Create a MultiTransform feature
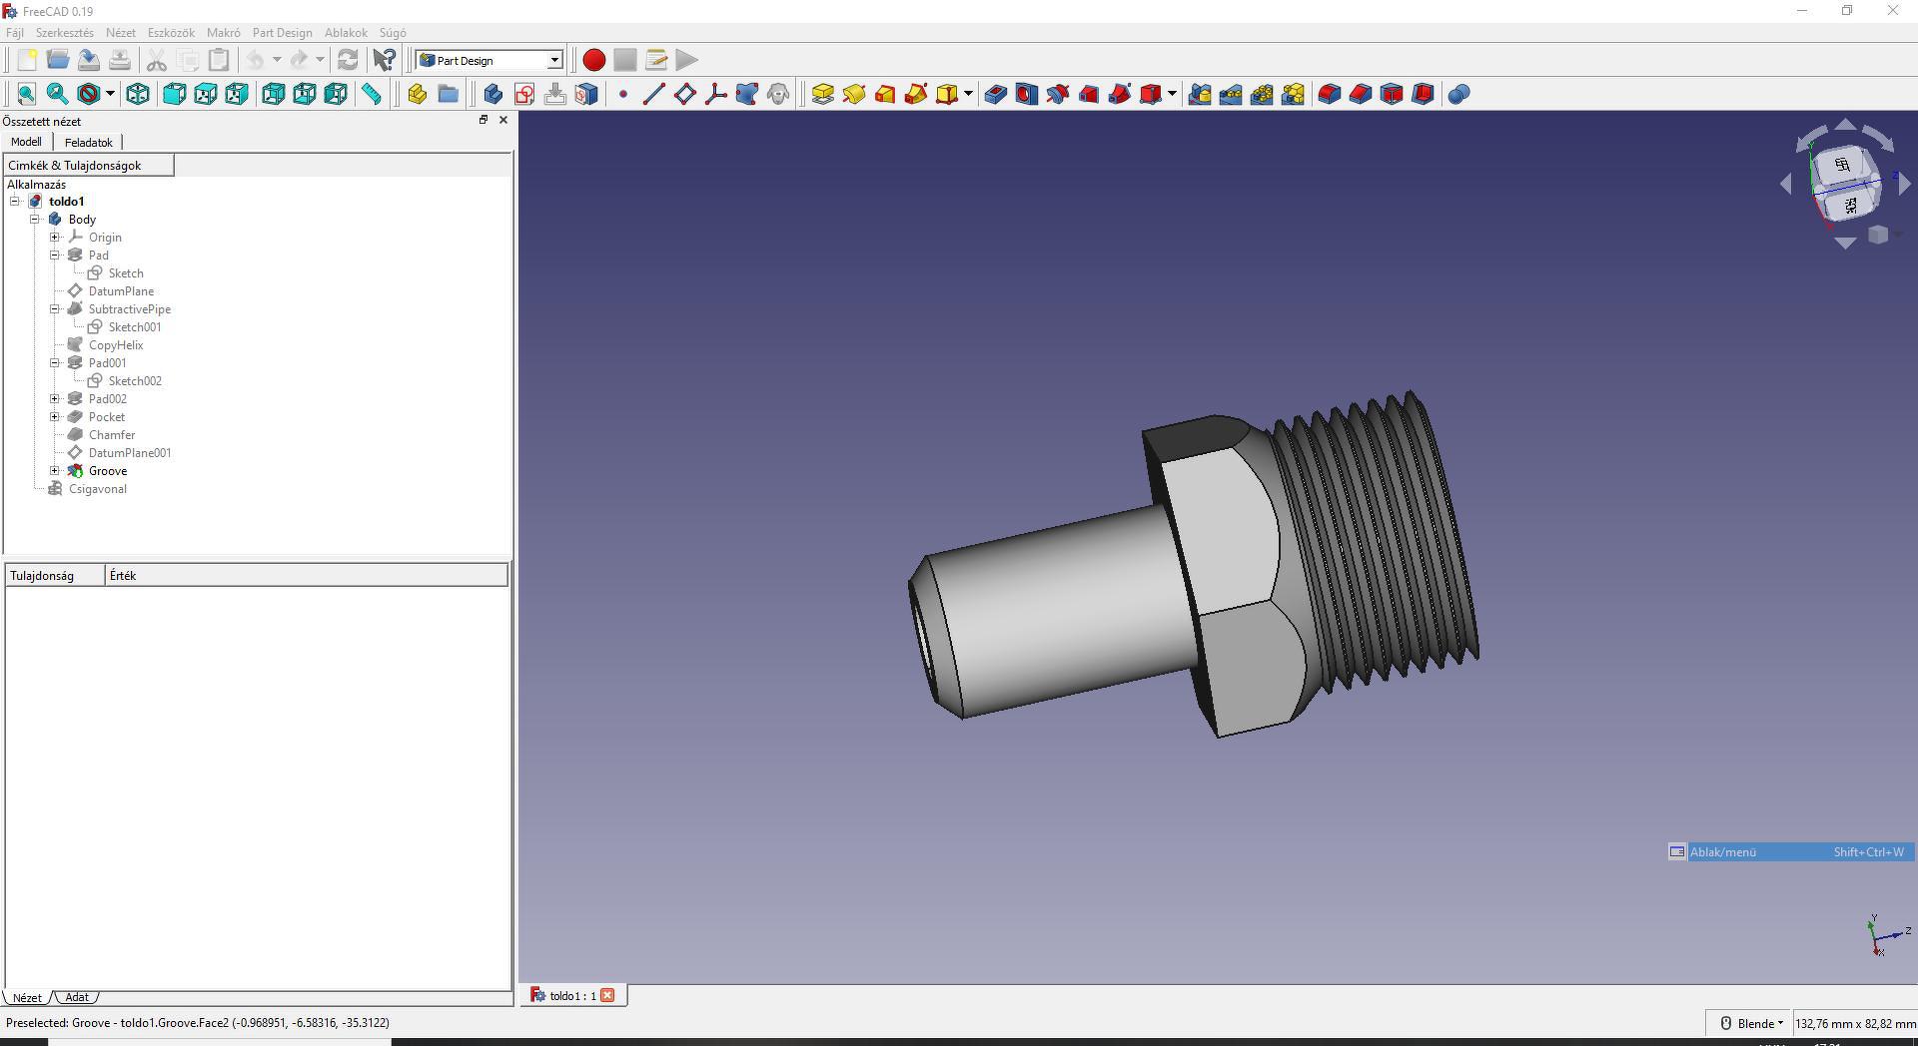The width and height of the screenshot is (1918, 1046). (1294, 94)
